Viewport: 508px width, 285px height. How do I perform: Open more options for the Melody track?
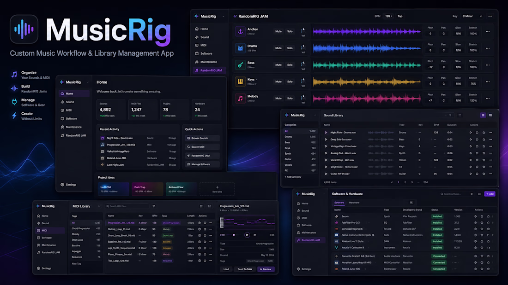488,99
